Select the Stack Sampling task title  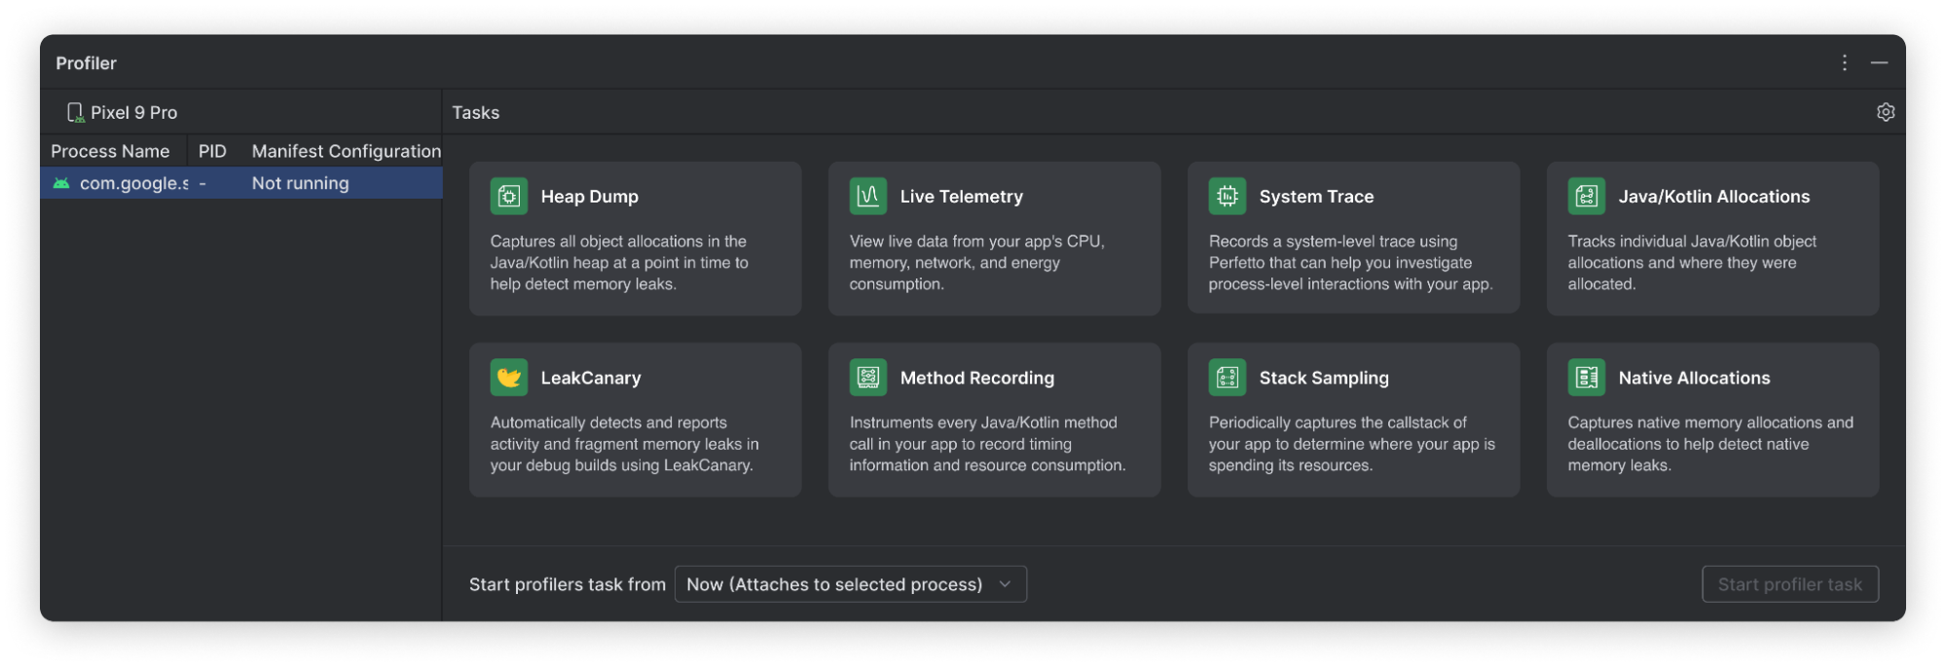1324,378
